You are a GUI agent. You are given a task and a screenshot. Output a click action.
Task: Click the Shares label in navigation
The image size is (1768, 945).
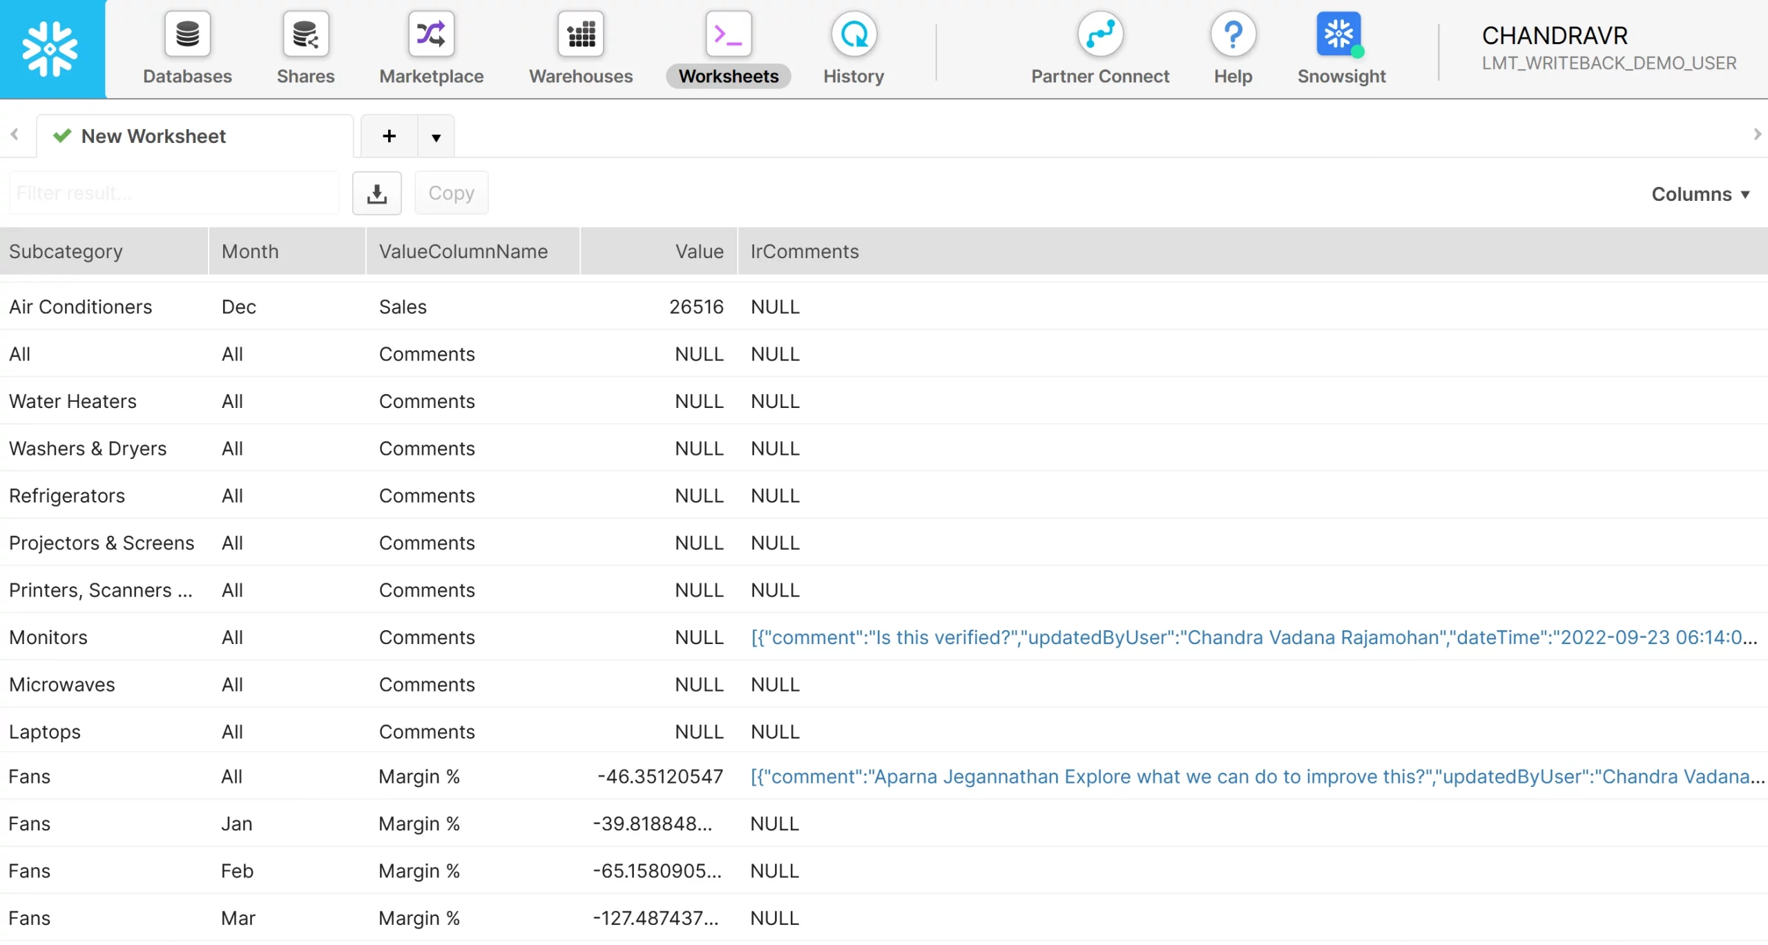click(x=305, y=76)
